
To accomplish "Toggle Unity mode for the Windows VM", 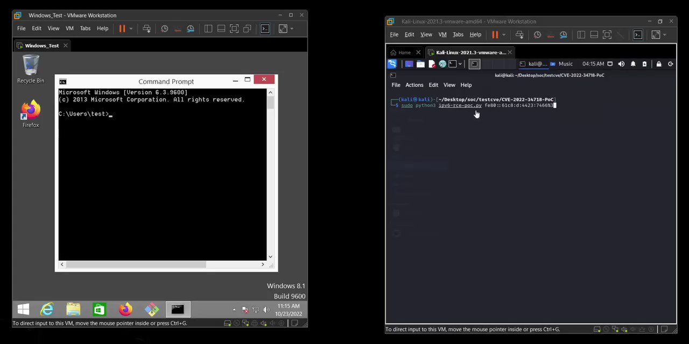I will click(x=248, y=28).
